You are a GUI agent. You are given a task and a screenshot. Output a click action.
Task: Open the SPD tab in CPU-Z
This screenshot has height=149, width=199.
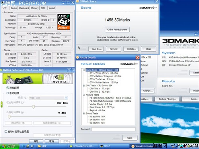(43, 8)
